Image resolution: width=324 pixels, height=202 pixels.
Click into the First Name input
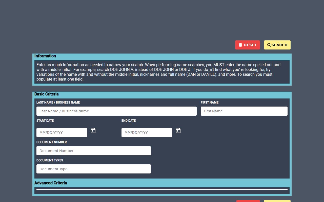click(244, 111)
